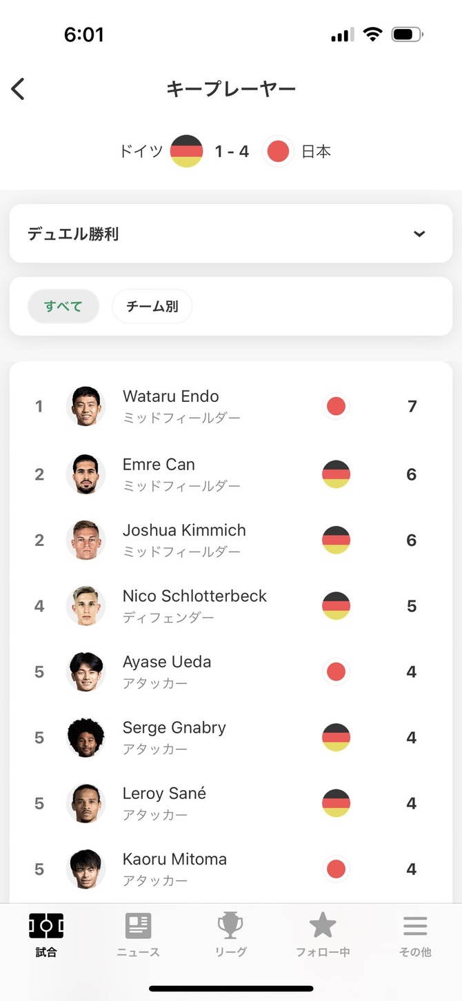Open Emre Can's player row

pos(230,474)
